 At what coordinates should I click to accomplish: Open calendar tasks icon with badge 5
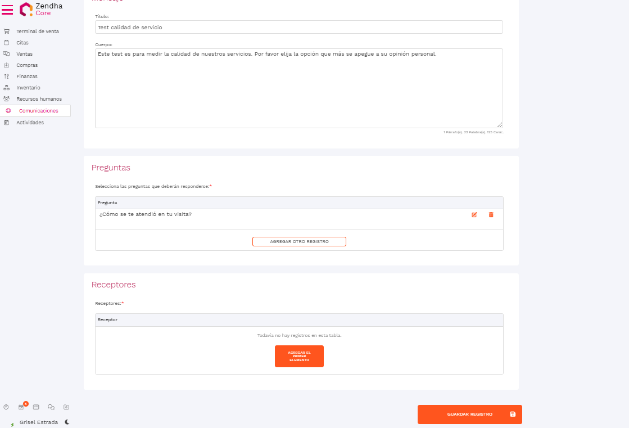point(21,407)
